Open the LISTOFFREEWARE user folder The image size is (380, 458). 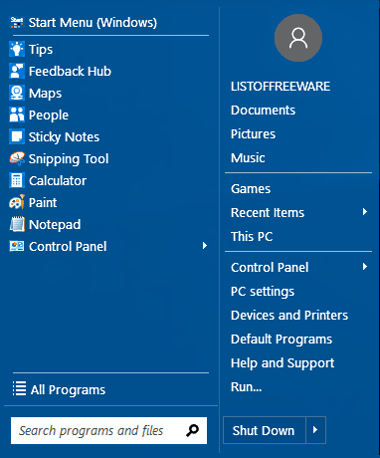point(281,87)
